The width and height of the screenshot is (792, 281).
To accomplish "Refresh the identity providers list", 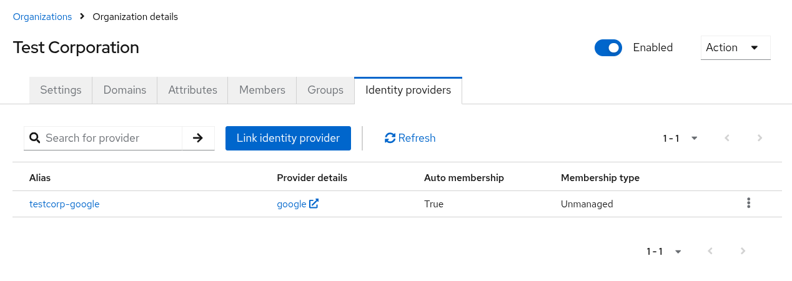I will [410, 138].
